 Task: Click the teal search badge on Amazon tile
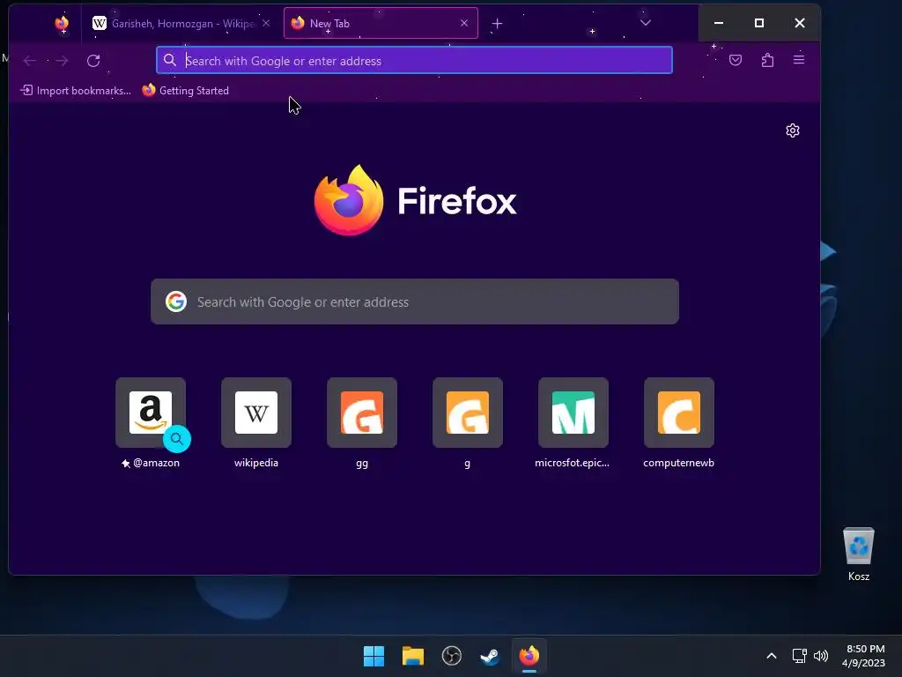[176, 439]
